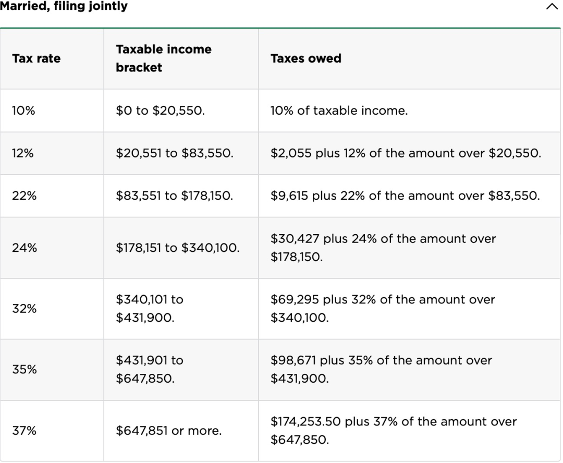Select the 22% tax rate cell
This screenshot has width=563, height=463.
[x=24, y=196]
